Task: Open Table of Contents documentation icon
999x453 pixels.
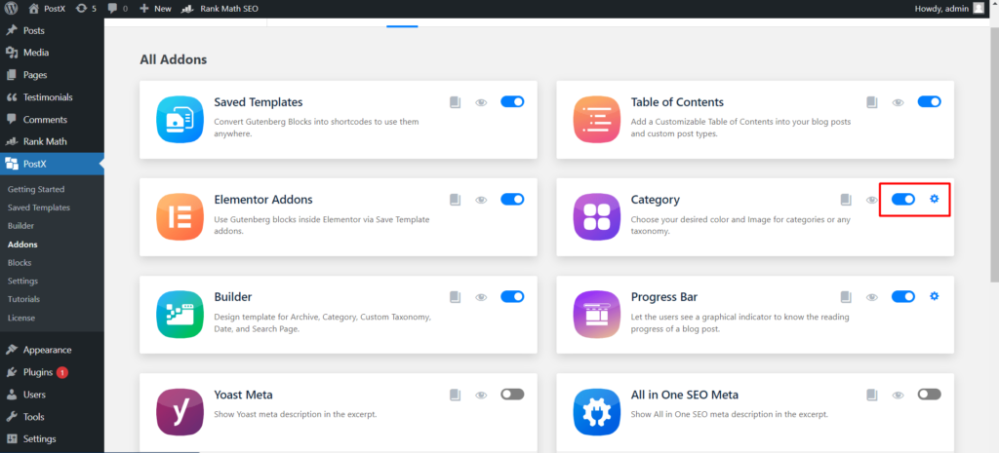Action: 871,102
